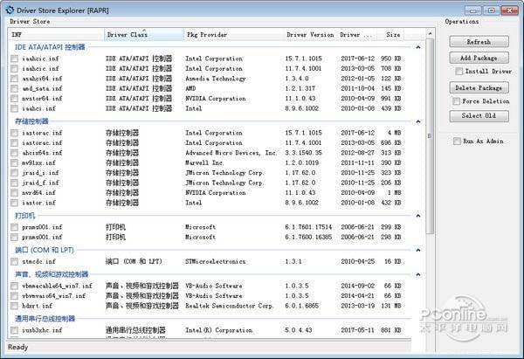524x359 pixels.
Task: Select the Marvell Inc. provider cell
Action: click(204, 163)
